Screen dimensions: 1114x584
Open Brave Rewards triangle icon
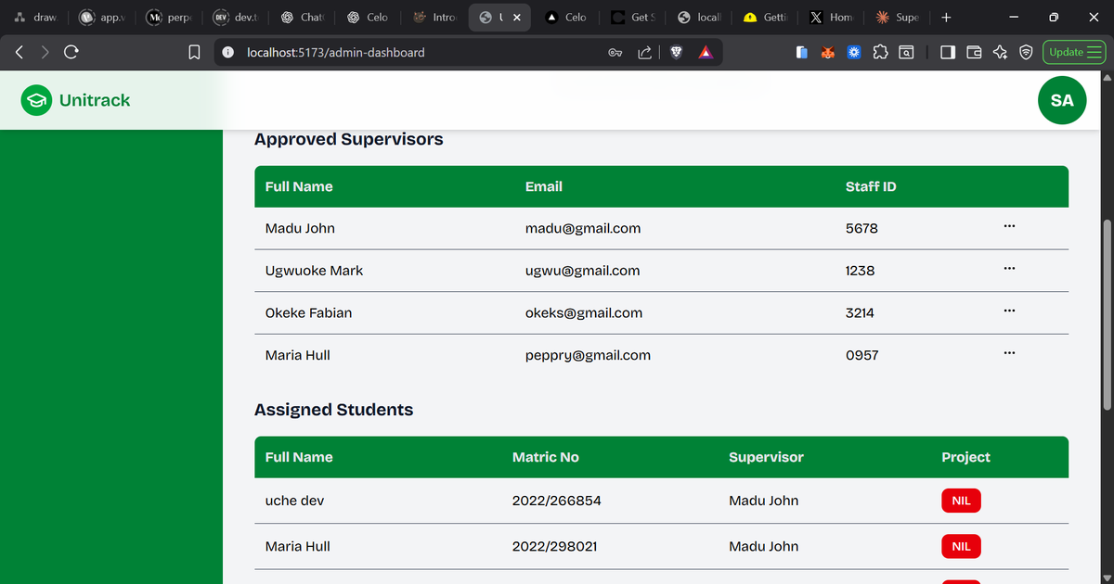click(705, 52)
